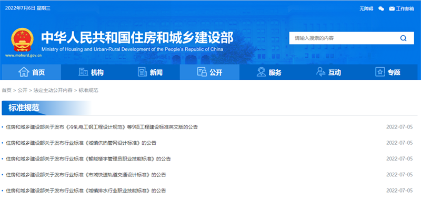Click the 无障碍 accessibility link

pos(366,8)
